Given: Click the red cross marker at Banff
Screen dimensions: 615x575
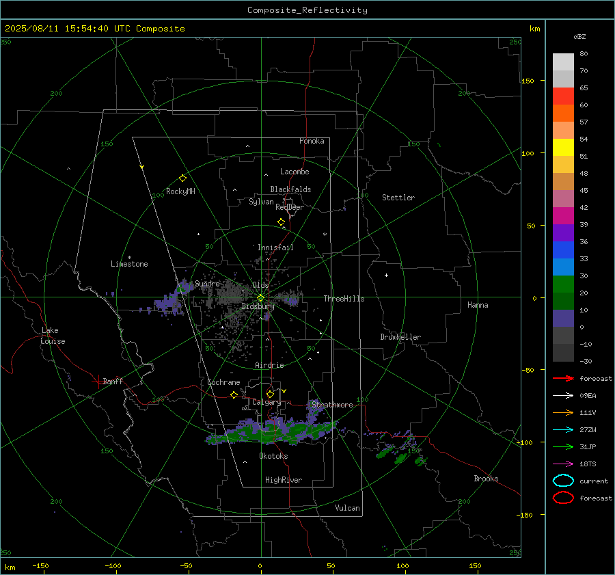Looking at the screenshot, I should 98,382.
